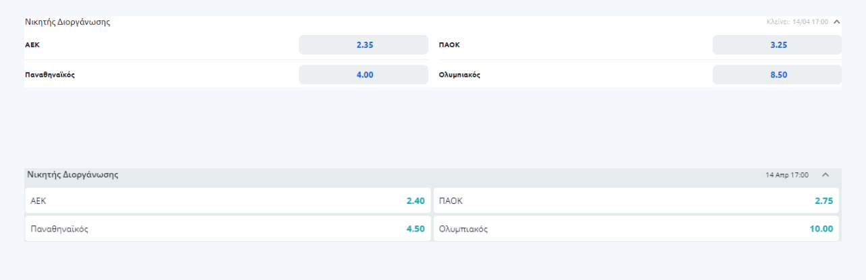Choose Παναθηναϊκός at odds 4.00
This screenshot has width=866, height=280.
(x=364, y=75)
